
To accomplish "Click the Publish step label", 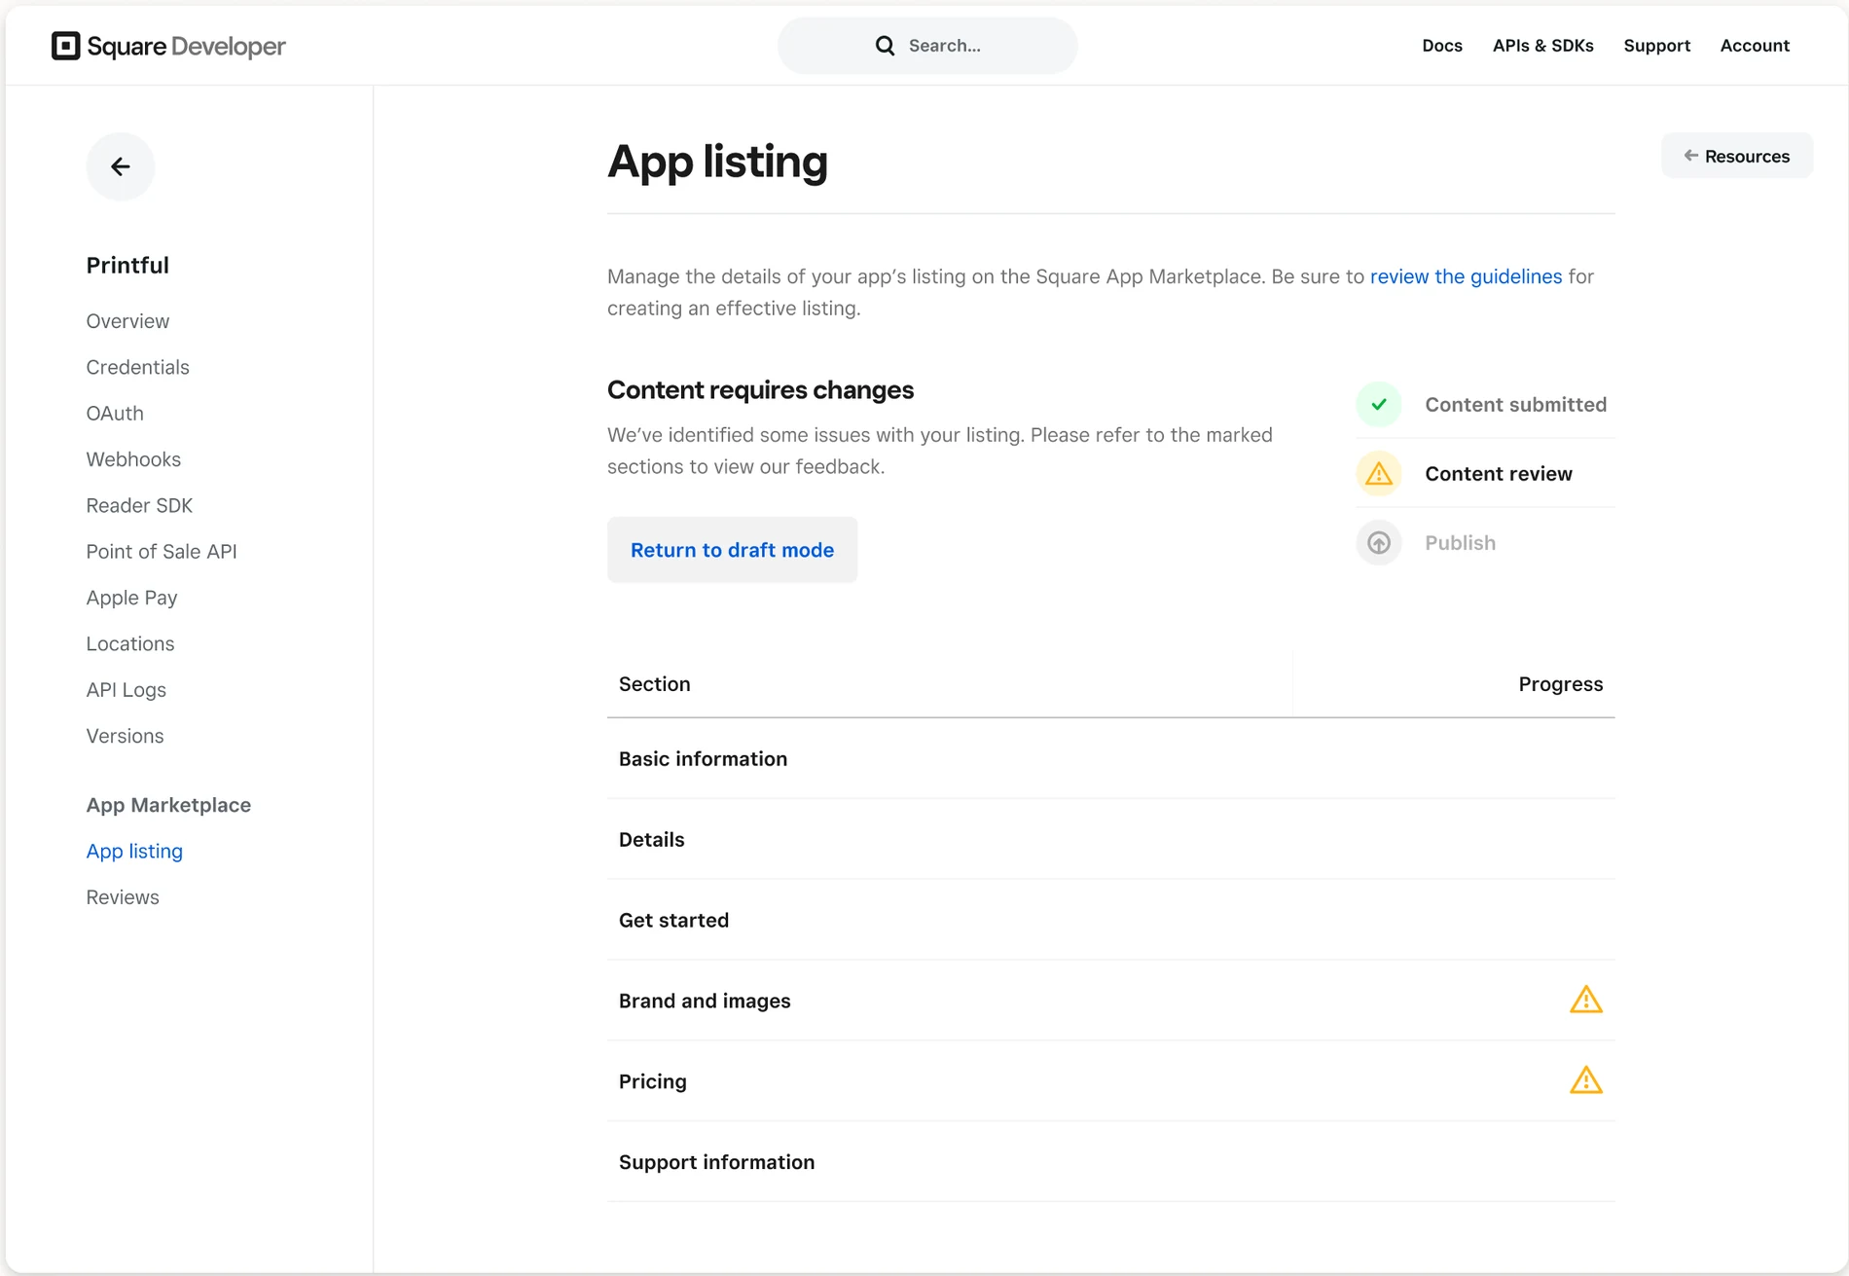I will 1460,543.
